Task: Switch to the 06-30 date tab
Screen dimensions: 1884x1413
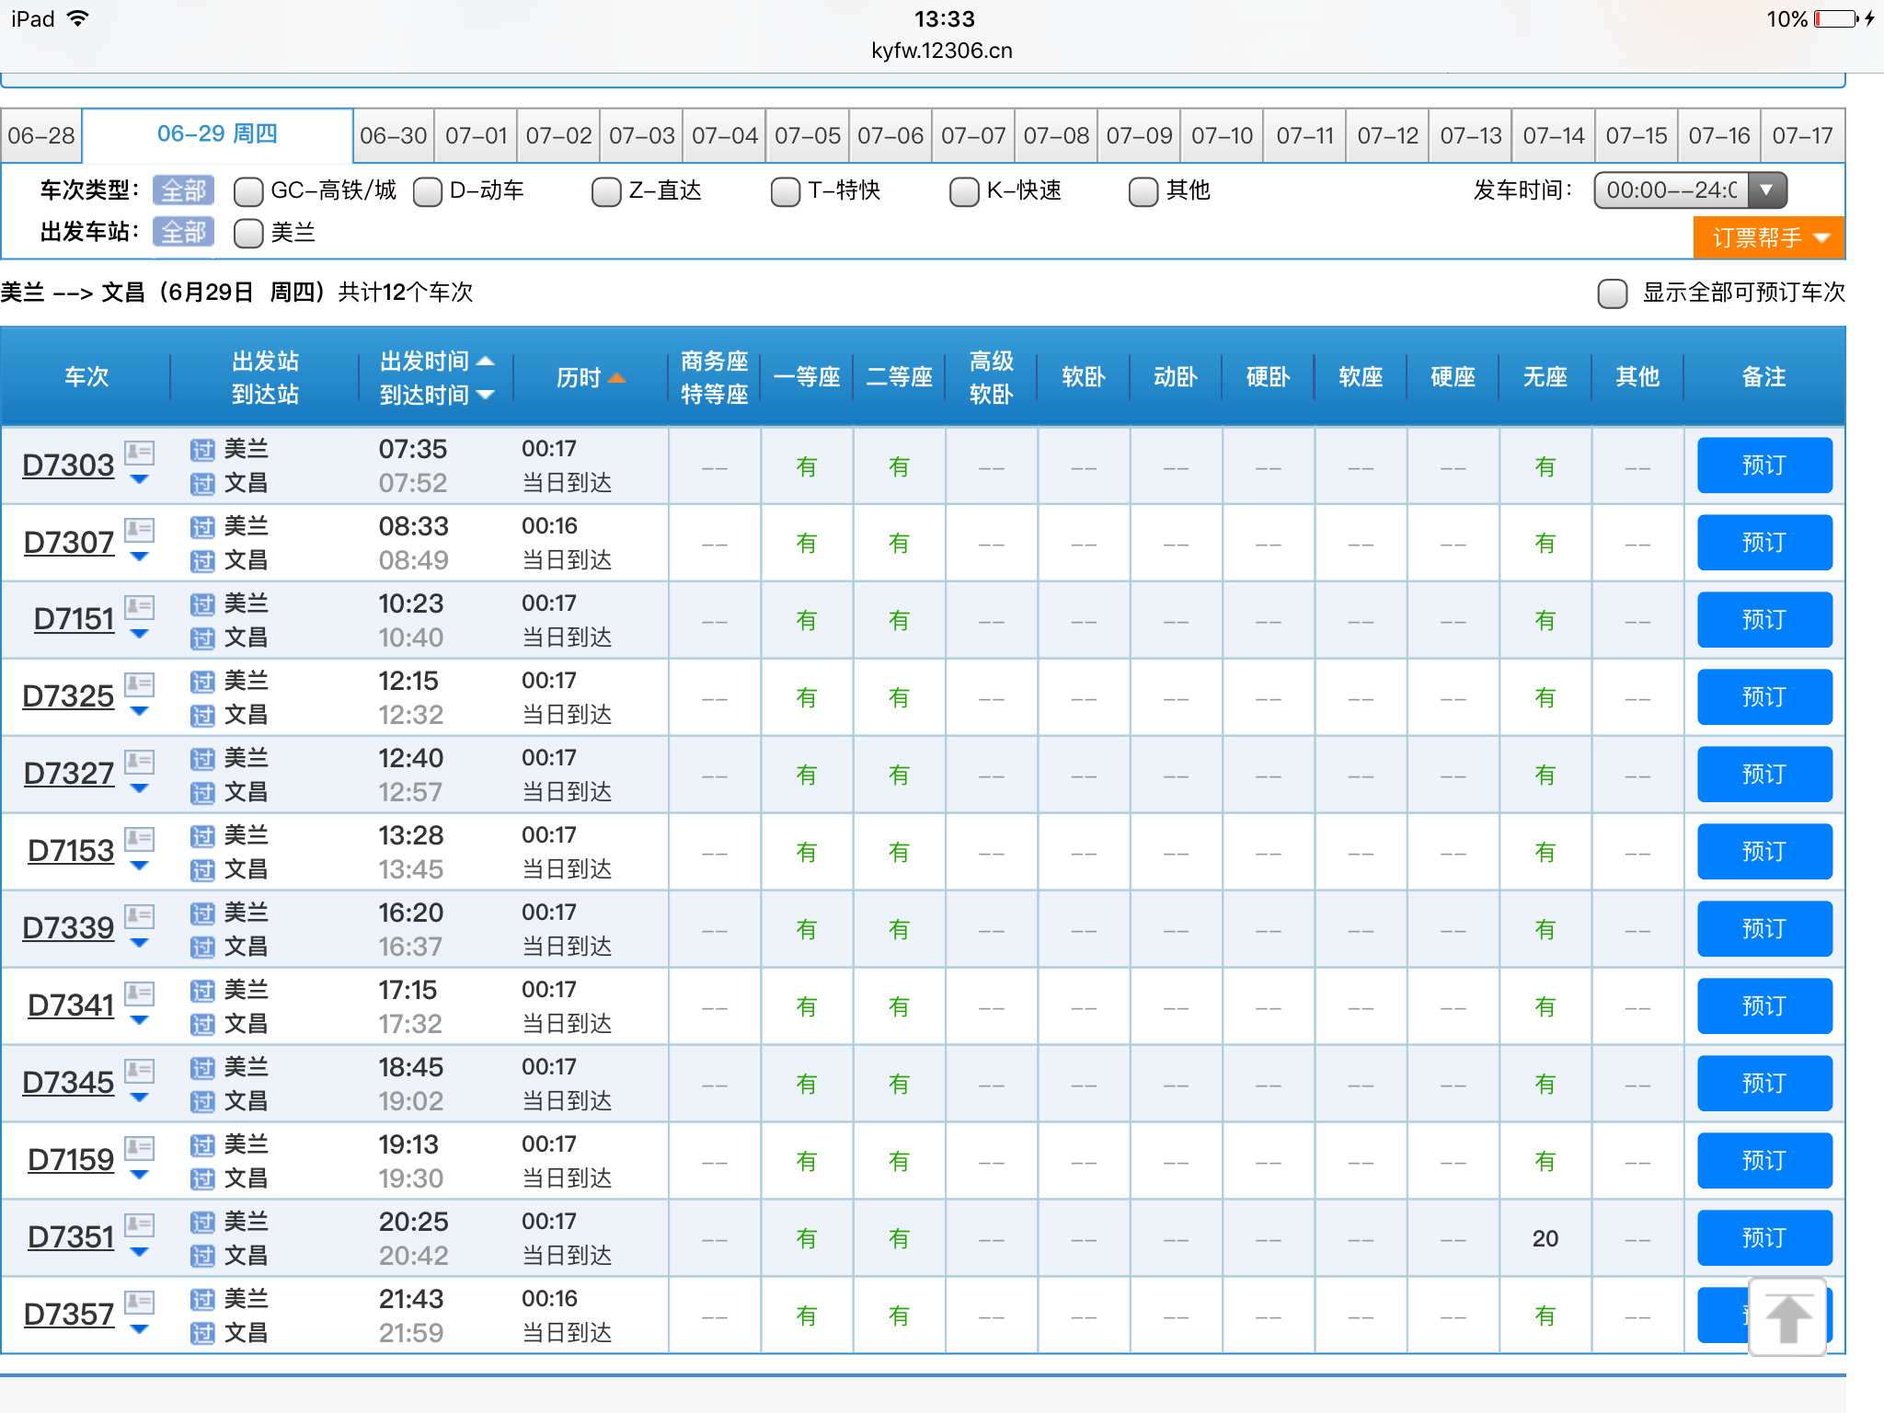Action: click(x=394, y=136)
